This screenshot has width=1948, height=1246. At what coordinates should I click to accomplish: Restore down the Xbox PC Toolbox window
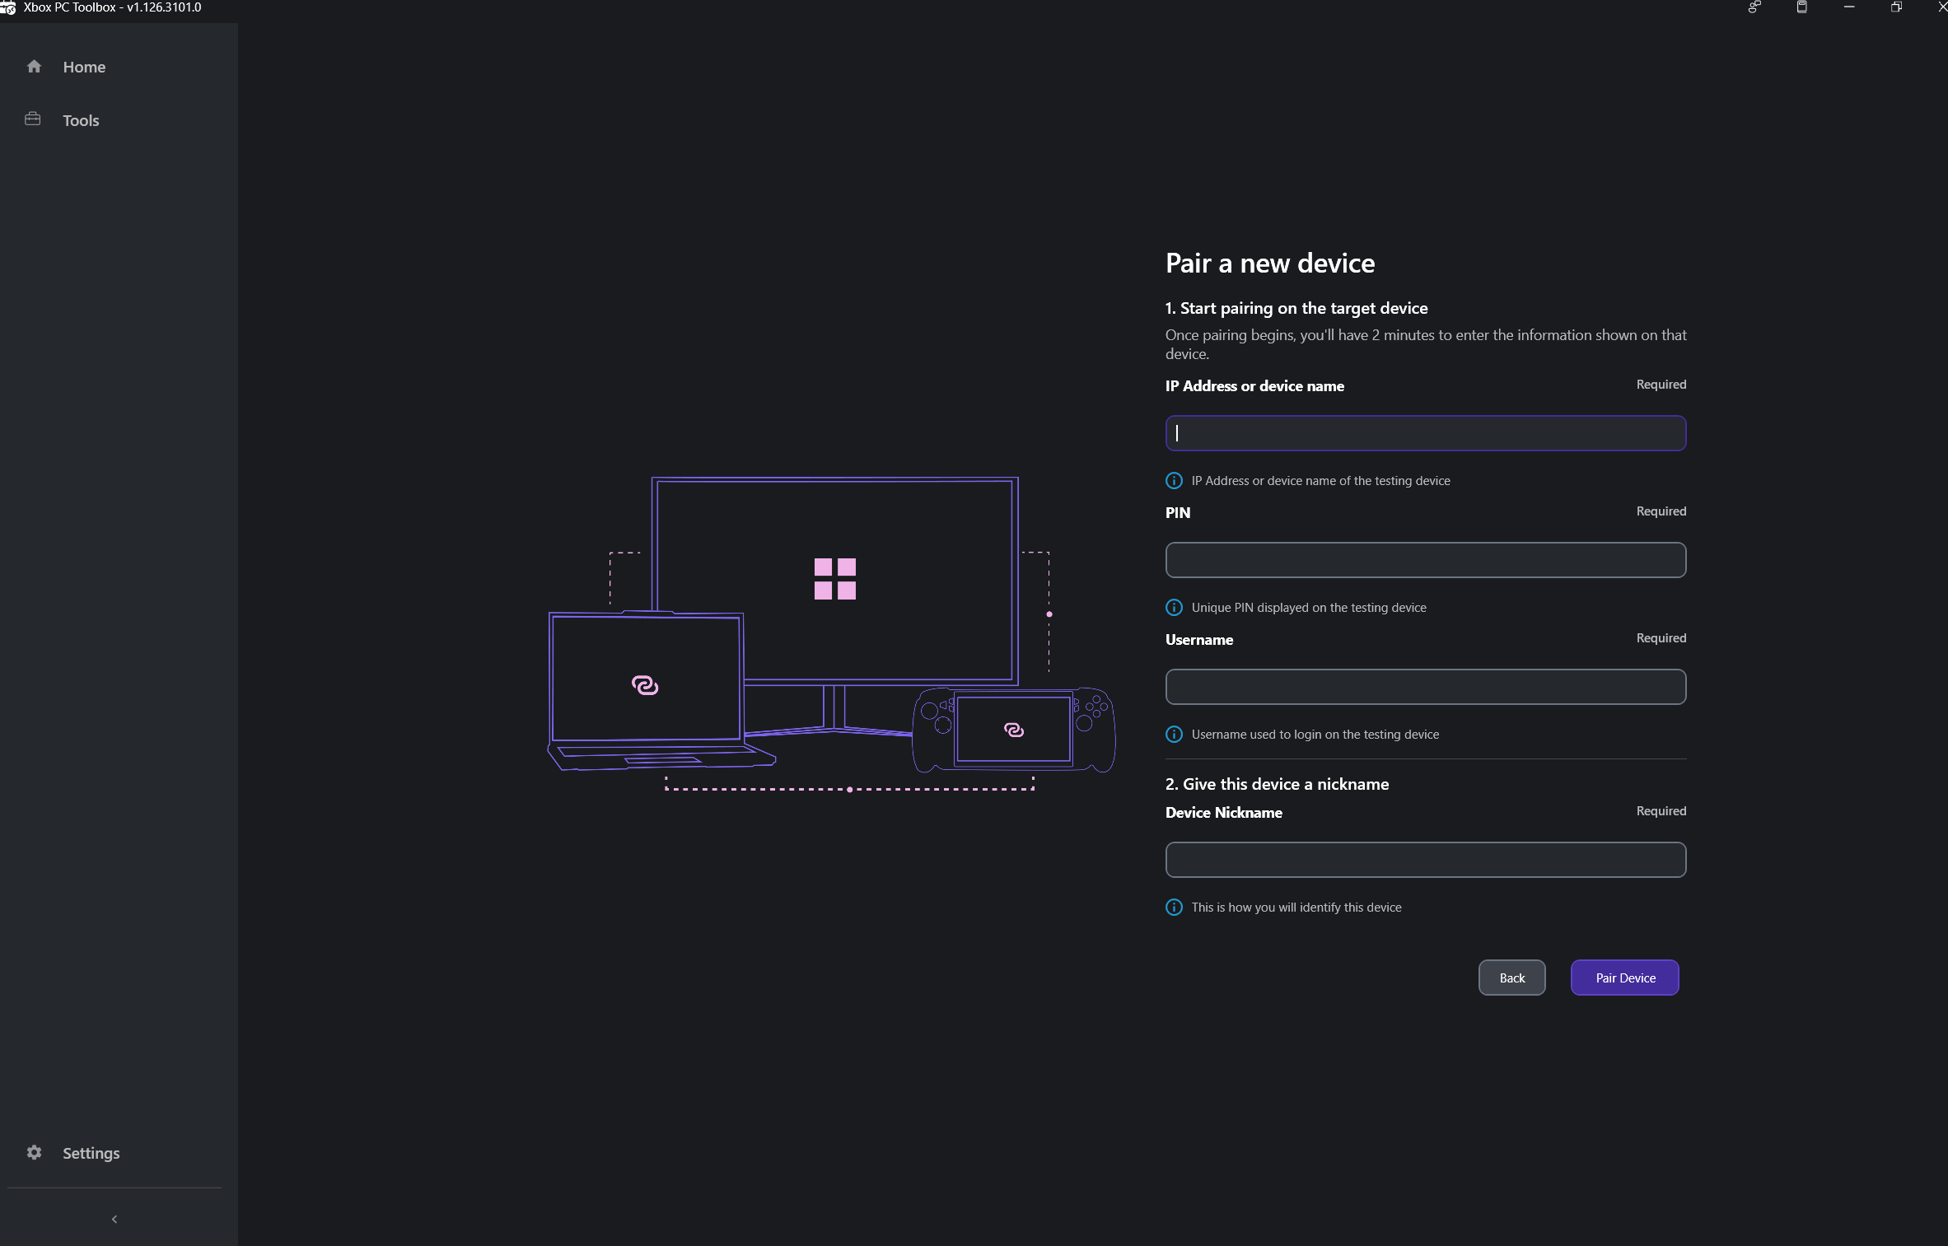coord(1896,7)
